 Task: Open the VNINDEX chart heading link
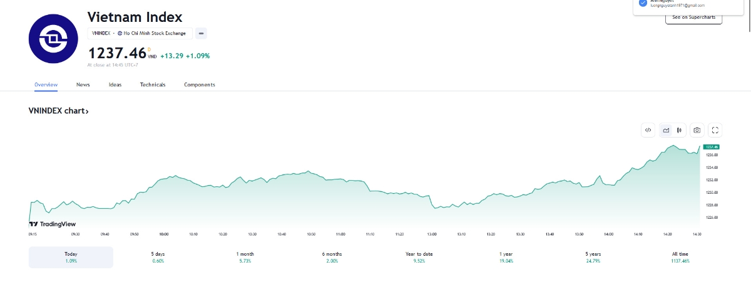point(59,111)
